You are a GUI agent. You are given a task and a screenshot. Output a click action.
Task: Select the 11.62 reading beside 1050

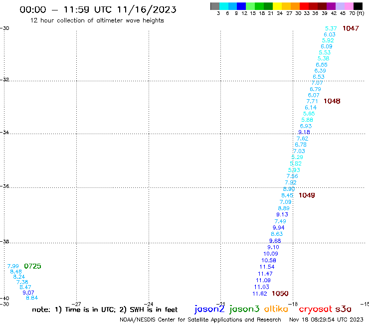(260, 294)
